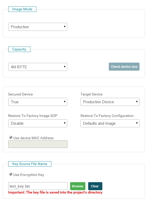Click the Image Mode section label

(22, 9)
